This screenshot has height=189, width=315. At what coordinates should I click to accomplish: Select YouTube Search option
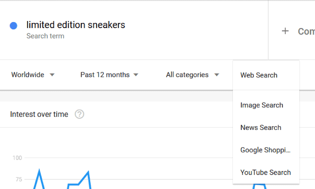pos(266,173)
